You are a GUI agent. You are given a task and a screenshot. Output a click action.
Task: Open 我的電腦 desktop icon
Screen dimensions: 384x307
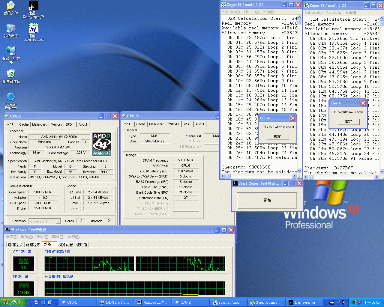tap(11, 31)
